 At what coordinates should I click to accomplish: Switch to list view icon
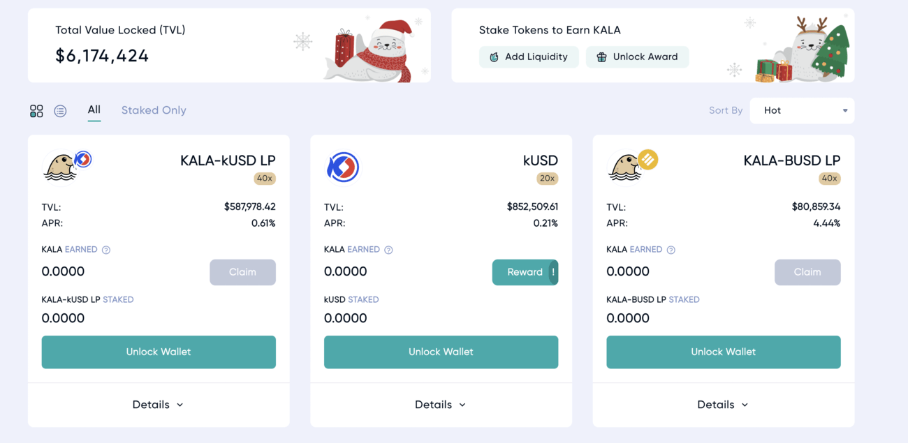coord(60,111)
